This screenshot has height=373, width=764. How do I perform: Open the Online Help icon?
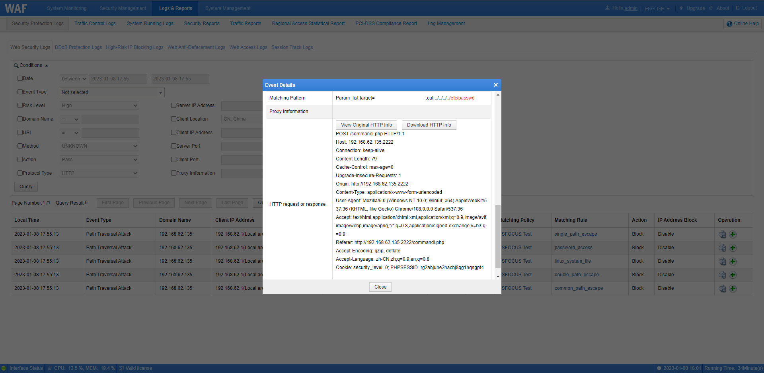coord(729,24)
